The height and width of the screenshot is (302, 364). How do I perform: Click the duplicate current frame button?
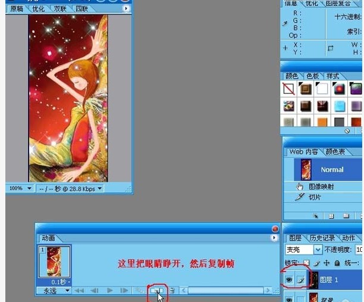coord(157,290)
